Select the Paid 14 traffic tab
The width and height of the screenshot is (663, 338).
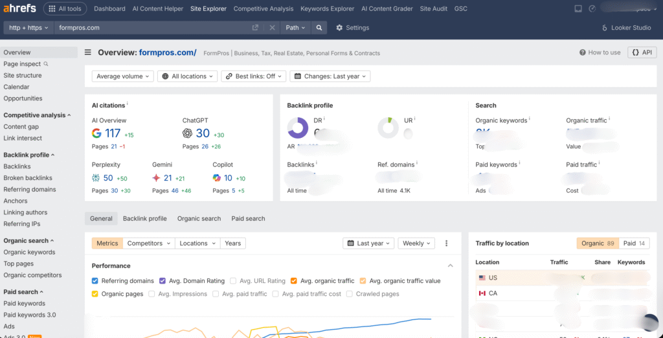point(635,243)
